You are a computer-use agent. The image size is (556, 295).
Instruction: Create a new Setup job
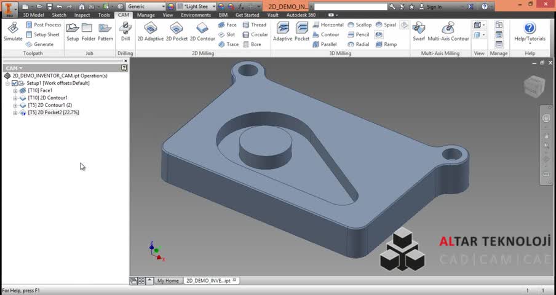point(73,31)
